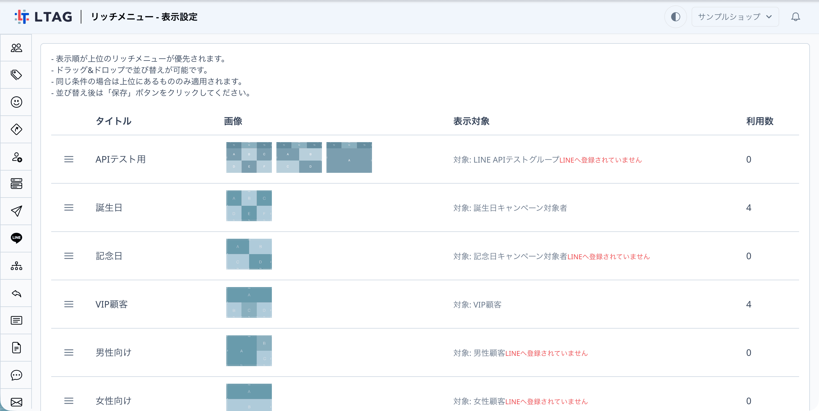Open the tags sidebar icon

pyautogui.click(x=16, y=75)
